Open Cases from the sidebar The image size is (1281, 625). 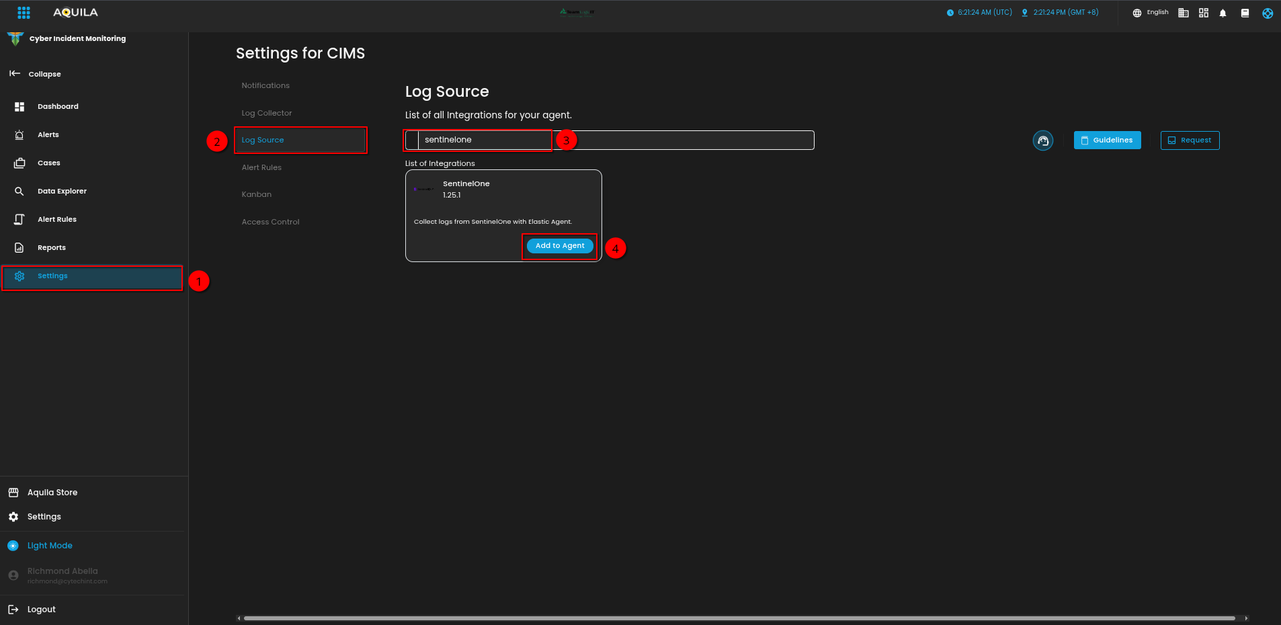click(x=48, y=163)
